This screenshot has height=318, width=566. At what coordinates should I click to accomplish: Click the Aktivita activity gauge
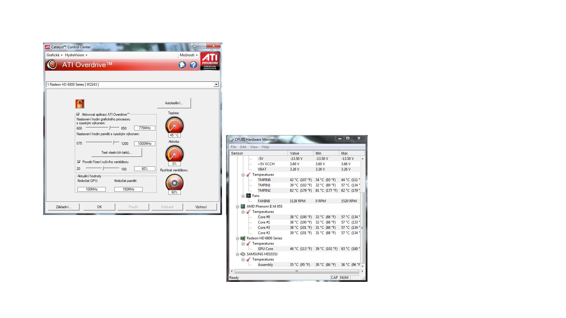pos(175,154)
